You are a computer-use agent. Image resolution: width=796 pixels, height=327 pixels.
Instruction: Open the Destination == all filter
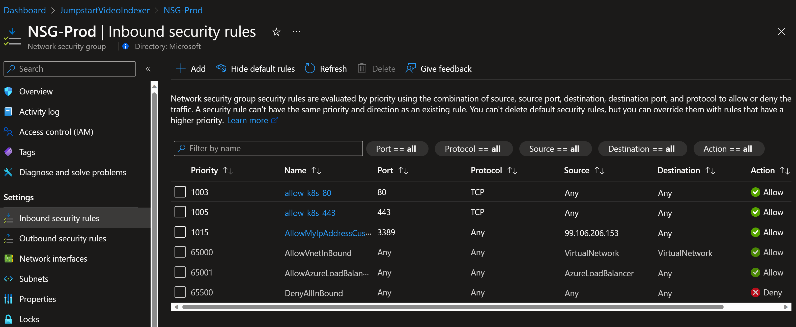[642, 149]
